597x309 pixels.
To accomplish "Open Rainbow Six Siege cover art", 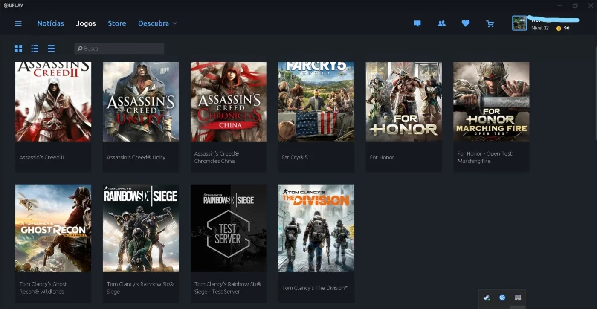I will pyautogui.click(x=141, y=228).
